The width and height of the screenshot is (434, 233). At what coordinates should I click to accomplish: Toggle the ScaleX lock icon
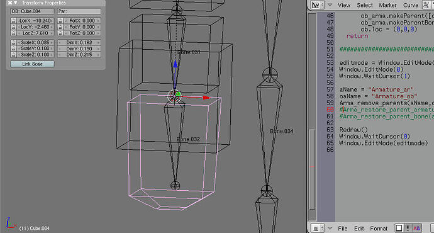tap(14, 42)
